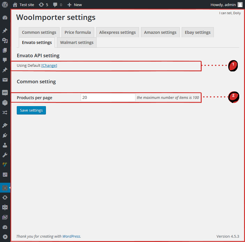The image size is (245, 242).
Task: Switch to the Walmart settings tab
Action: [77, 43]
